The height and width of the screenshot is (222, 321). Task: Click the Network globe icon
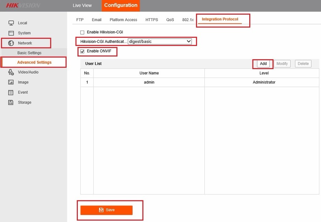[x=11, y=43]
